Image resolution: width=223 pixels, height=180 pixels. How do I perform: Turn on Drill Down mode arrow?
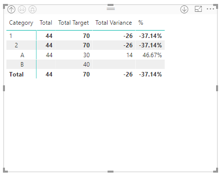(x=184, y=9)
